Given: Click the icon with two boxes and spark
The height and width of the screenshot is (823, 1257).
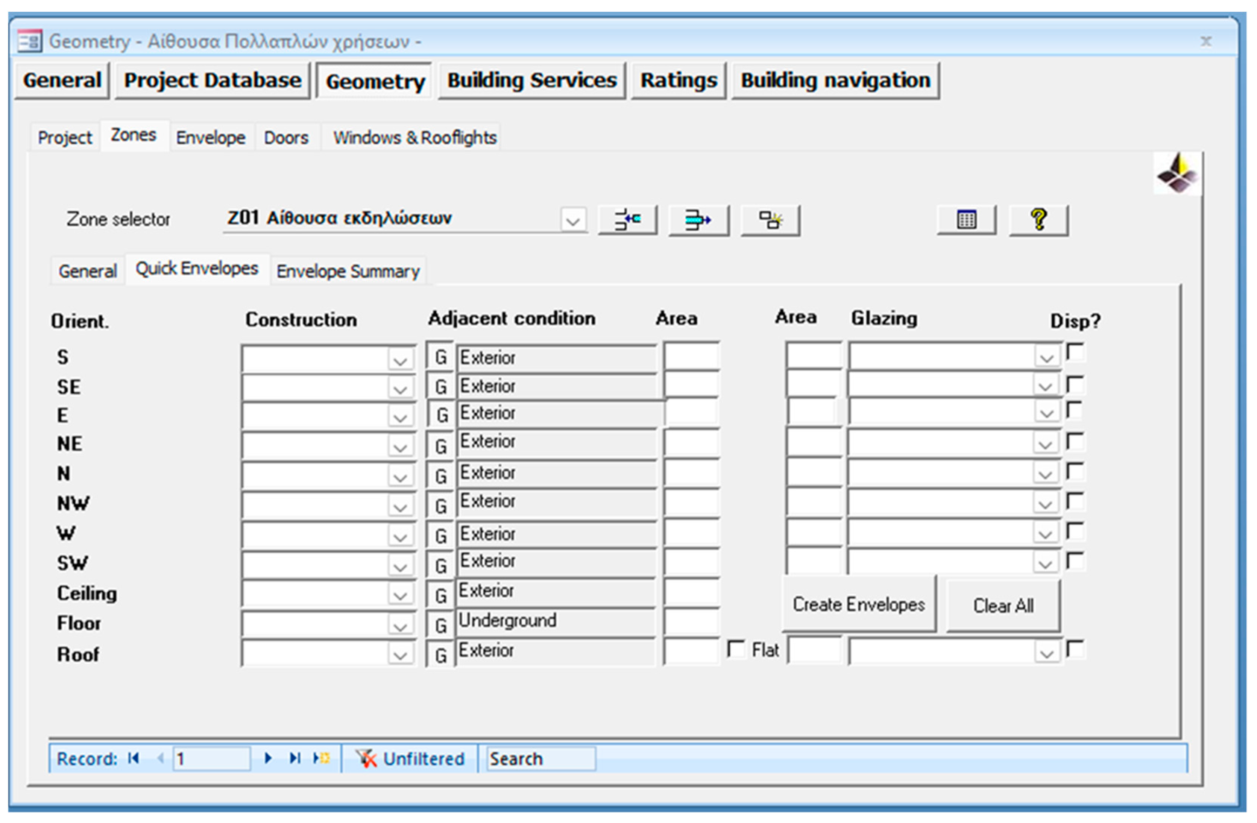Looking at the screenshot, I should click(770, 220).
